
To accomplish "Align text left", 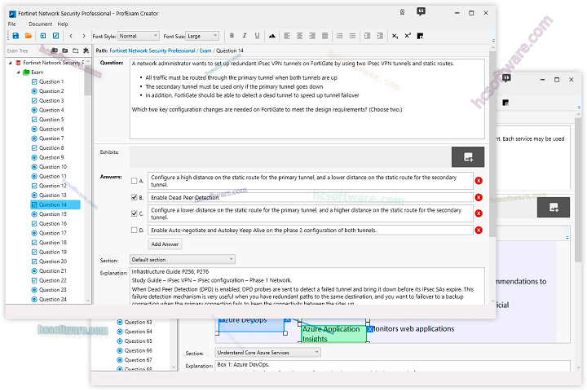I will coord(287,36).
